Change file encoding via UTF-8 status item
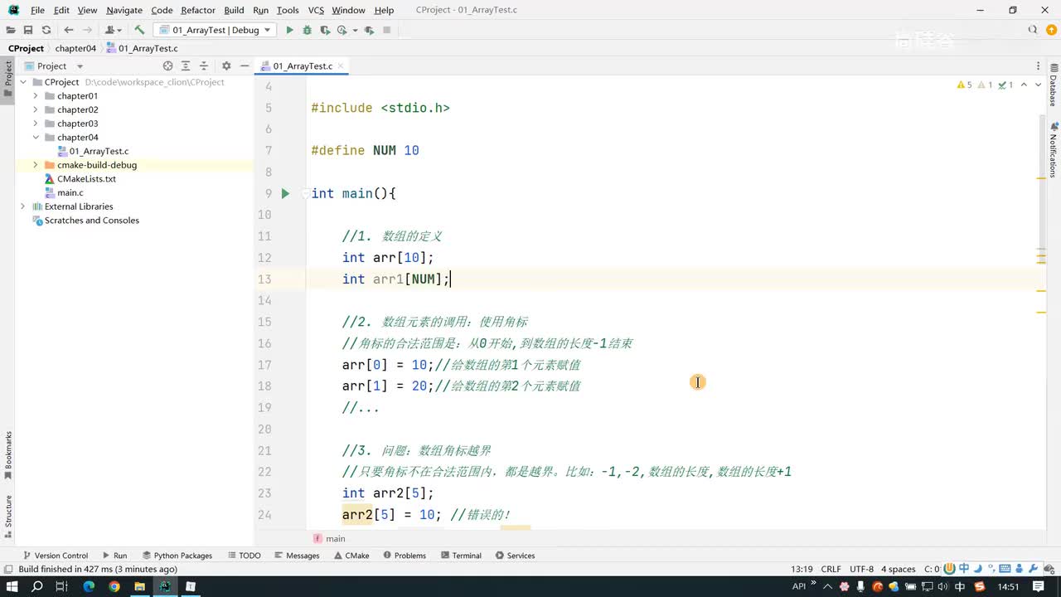Image resolution: width=1061 pixels, height=597 pixels. click(861, 569)
